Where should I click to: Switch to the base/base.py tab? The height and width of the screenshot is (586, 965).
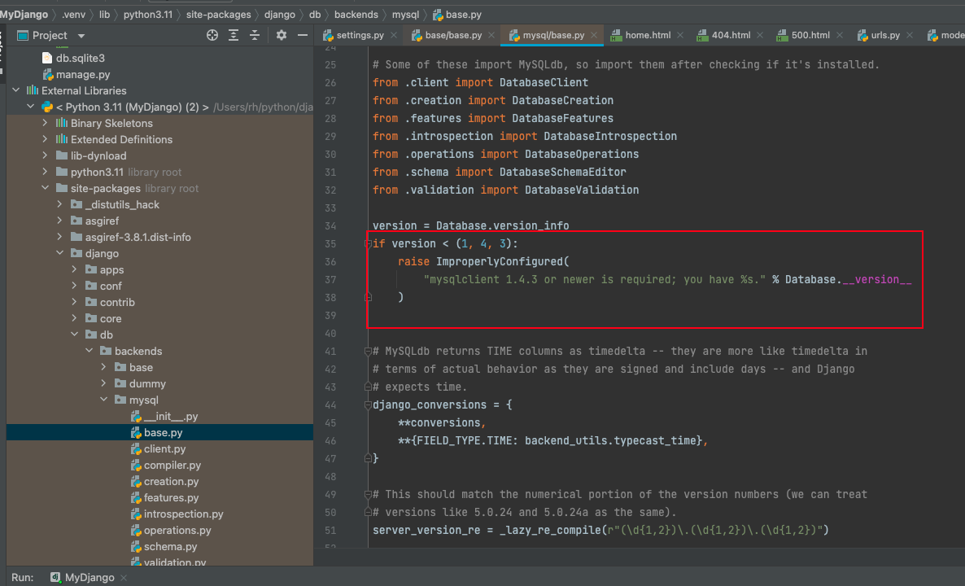(x=453, y=35)
